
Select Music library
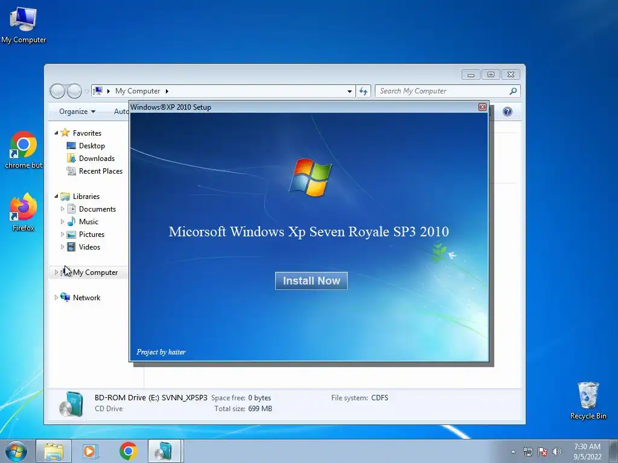(x=88, y=222)
